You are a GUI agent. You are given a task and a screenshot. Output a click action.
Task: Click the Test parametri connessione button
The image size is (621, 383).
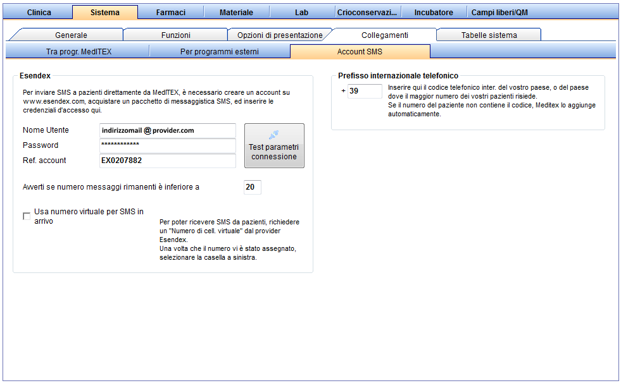pyautogui.click(x=274, y=145)
